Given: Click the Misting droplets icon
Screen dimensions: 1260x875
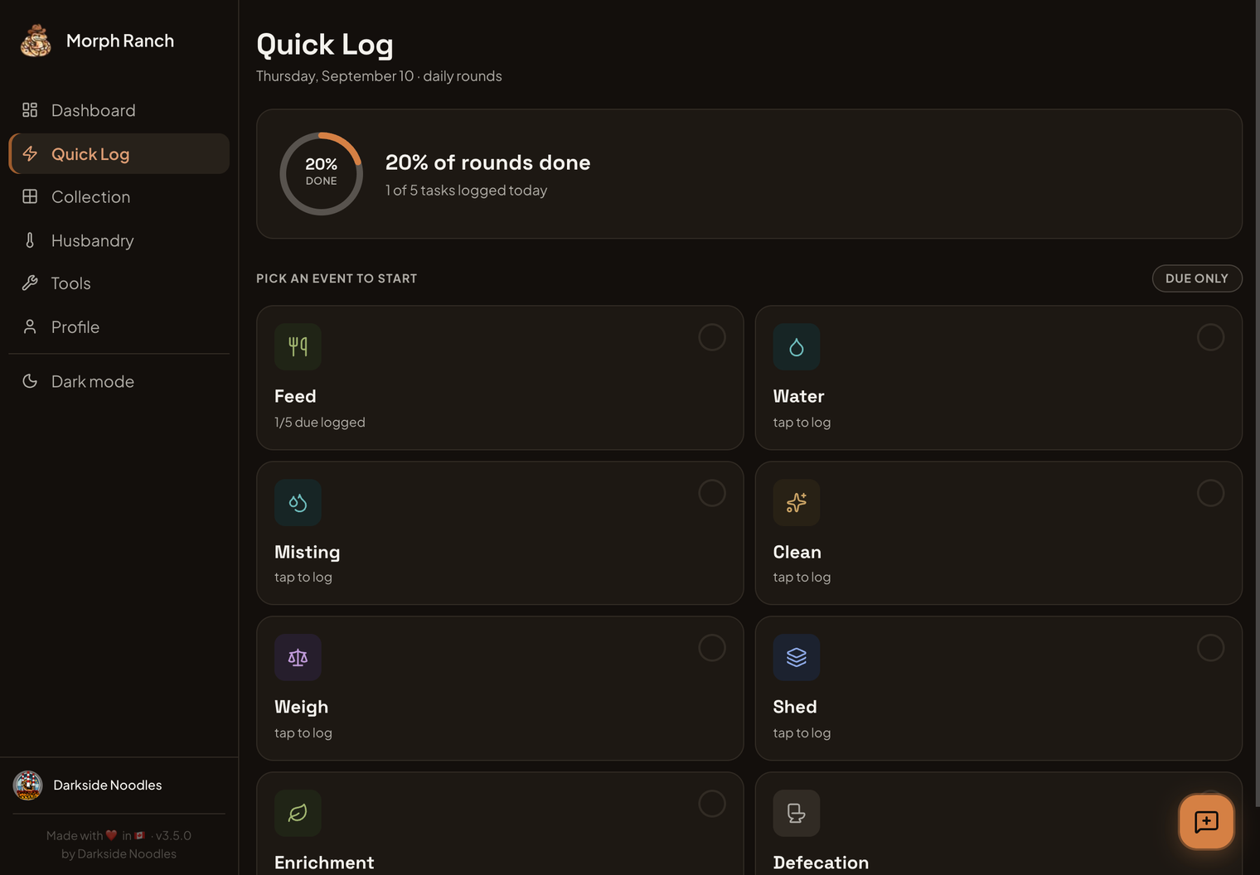Looking at the screenshot, I should (x=298, y=502).
